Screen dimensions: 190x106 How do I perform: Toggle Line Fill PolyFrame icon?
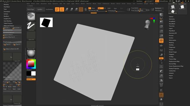161,85
